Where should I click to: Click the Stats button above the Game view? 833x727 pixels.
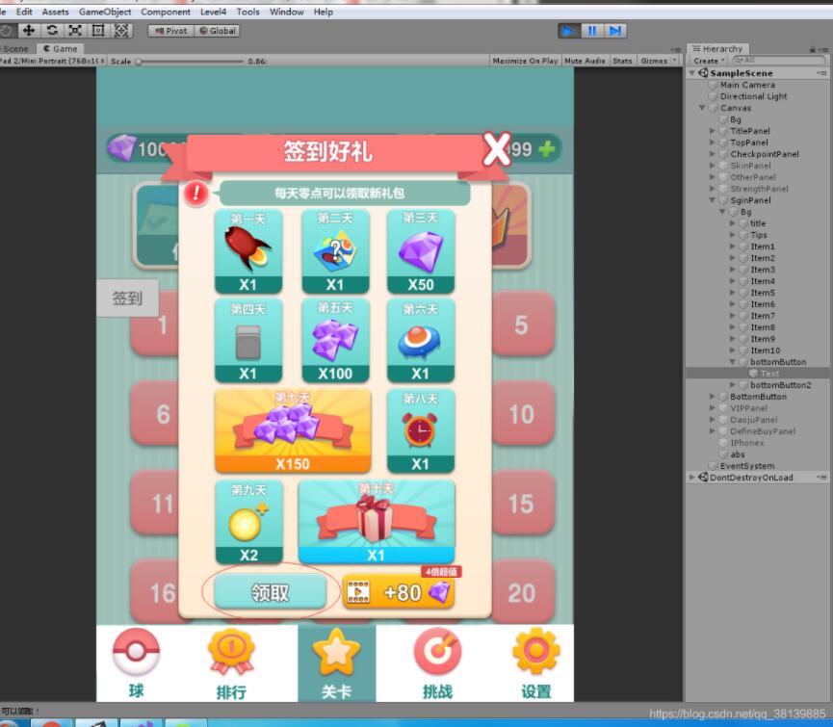[622, 60]
